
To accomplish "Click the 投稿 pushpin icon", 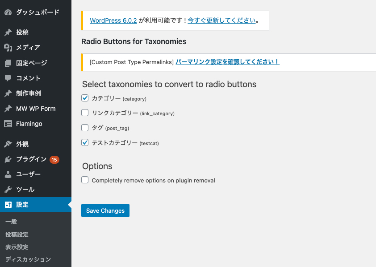I will click(8, 32).
